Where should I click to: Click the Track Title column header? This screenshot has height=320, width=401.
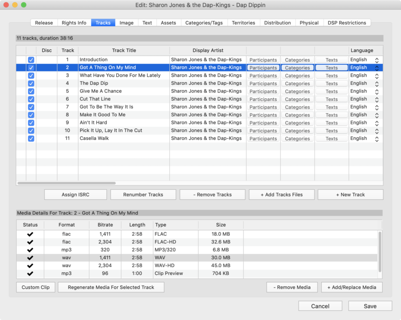tap(124, 50)
